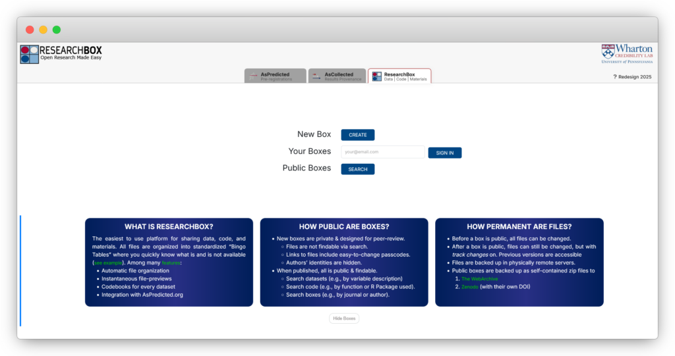Focus the your@email.com input field

click(x=383, y=152)
